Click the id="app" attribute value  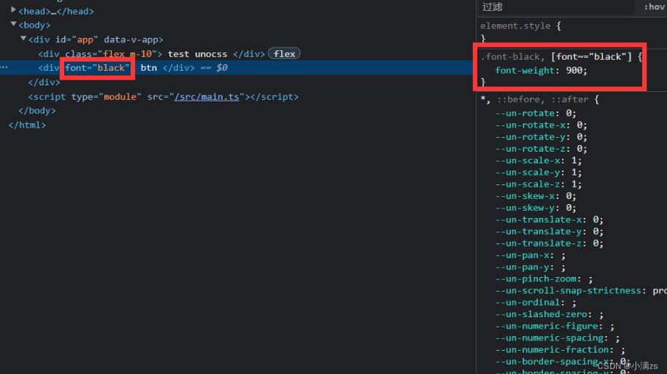pyautogui.click(x=85, y=39)
